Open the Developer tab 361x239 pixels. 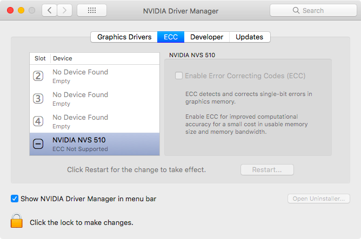click(207, 37)
